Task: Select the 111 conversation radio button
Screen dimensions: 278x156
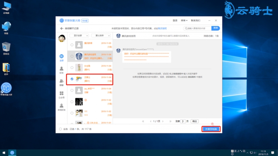Action: [72, 113]
